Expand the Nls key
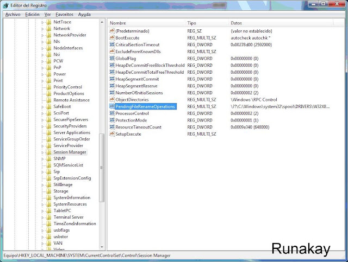 click(42, 41)
